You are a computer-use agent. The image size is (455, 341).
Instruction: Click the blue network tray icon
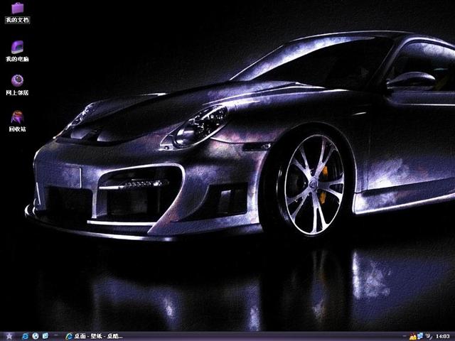[x=420, y=335]
